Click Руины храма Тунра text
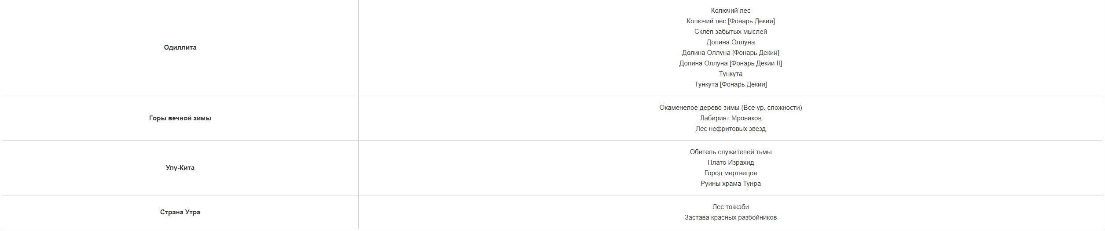Screen dimensions: 1105x231 click(x=731, y=184)
